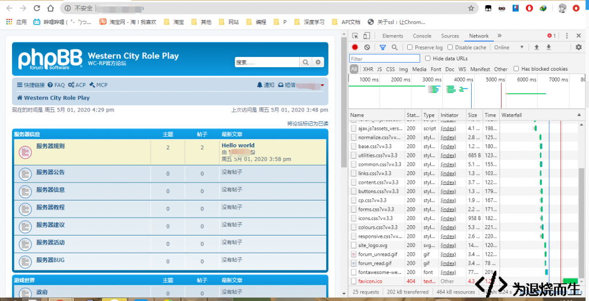Reload the current page
Image resolution: width=589 pixels, height=301 pixels.
coord(37,8)
